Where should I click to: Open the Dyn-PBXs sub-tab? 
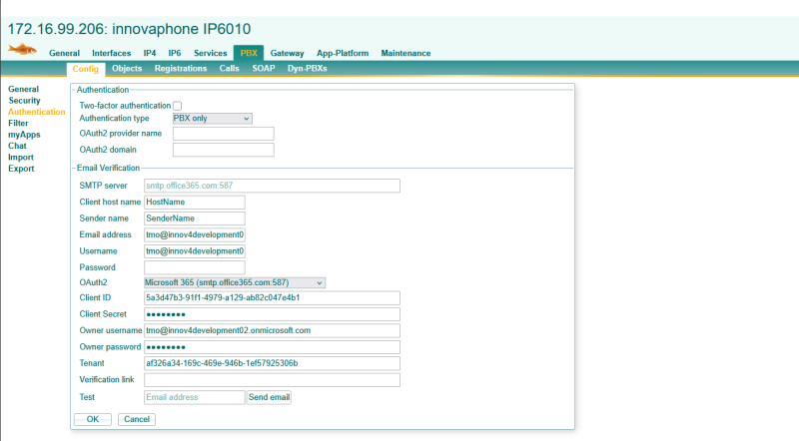pos(307,69)
